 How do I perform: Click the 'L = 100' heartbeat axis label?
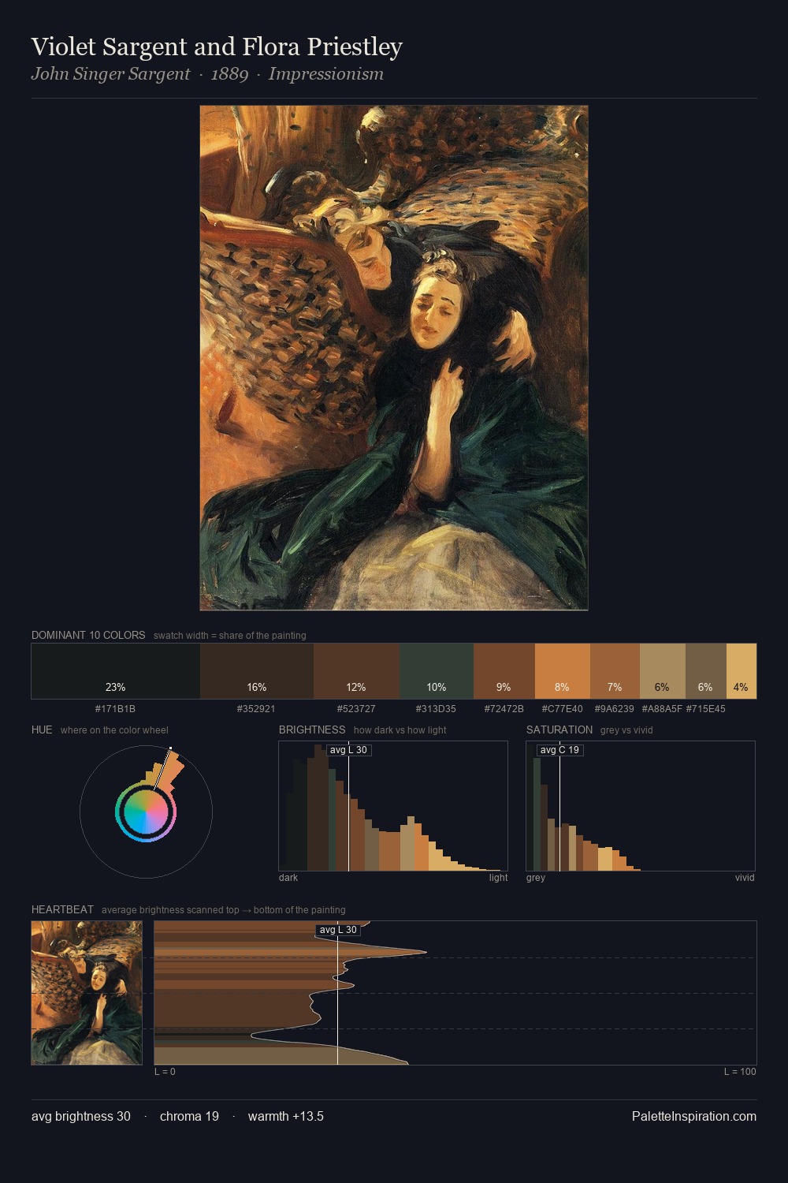click(x=740, y=1072)
